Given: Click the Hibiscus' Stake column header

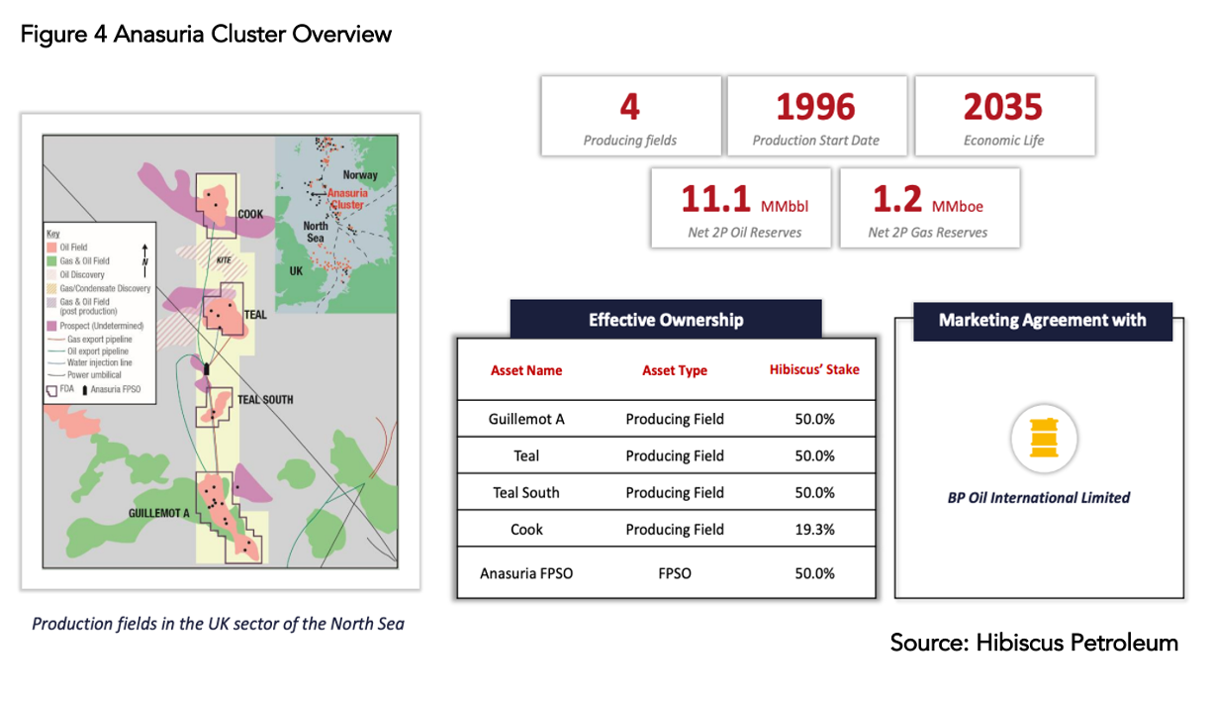Looking at the screenshot, I should click(814, 369).
